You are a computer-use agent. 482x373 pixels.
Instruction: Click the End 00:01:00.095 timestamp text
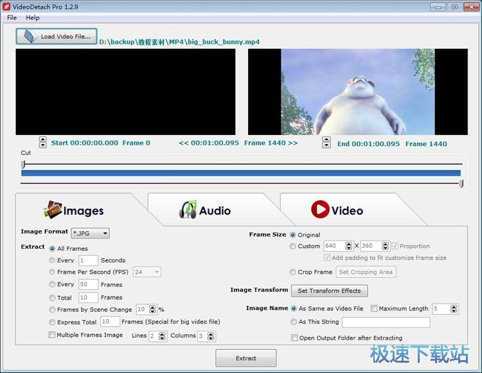[x=369, y=144]
